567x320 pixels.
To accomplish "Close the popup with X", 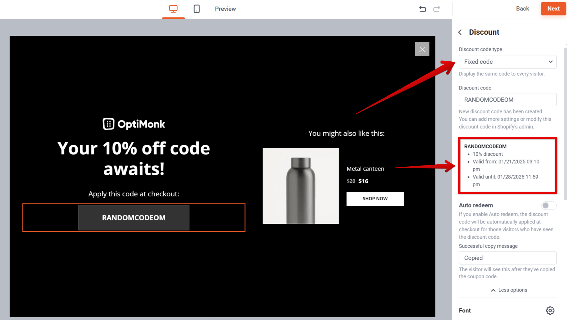I will [422, 49].
